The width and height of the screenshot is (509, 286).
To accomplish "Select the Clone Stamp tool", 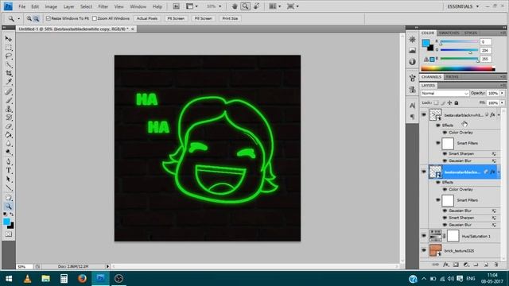I will [x=9, y=109].
